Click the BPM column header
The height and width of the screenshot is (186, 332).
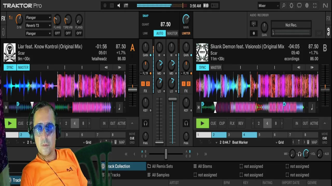pos(227,183)
